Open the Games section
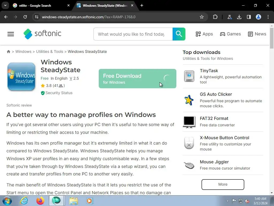Viewport: 274px width, 206px height. [230, 34]
